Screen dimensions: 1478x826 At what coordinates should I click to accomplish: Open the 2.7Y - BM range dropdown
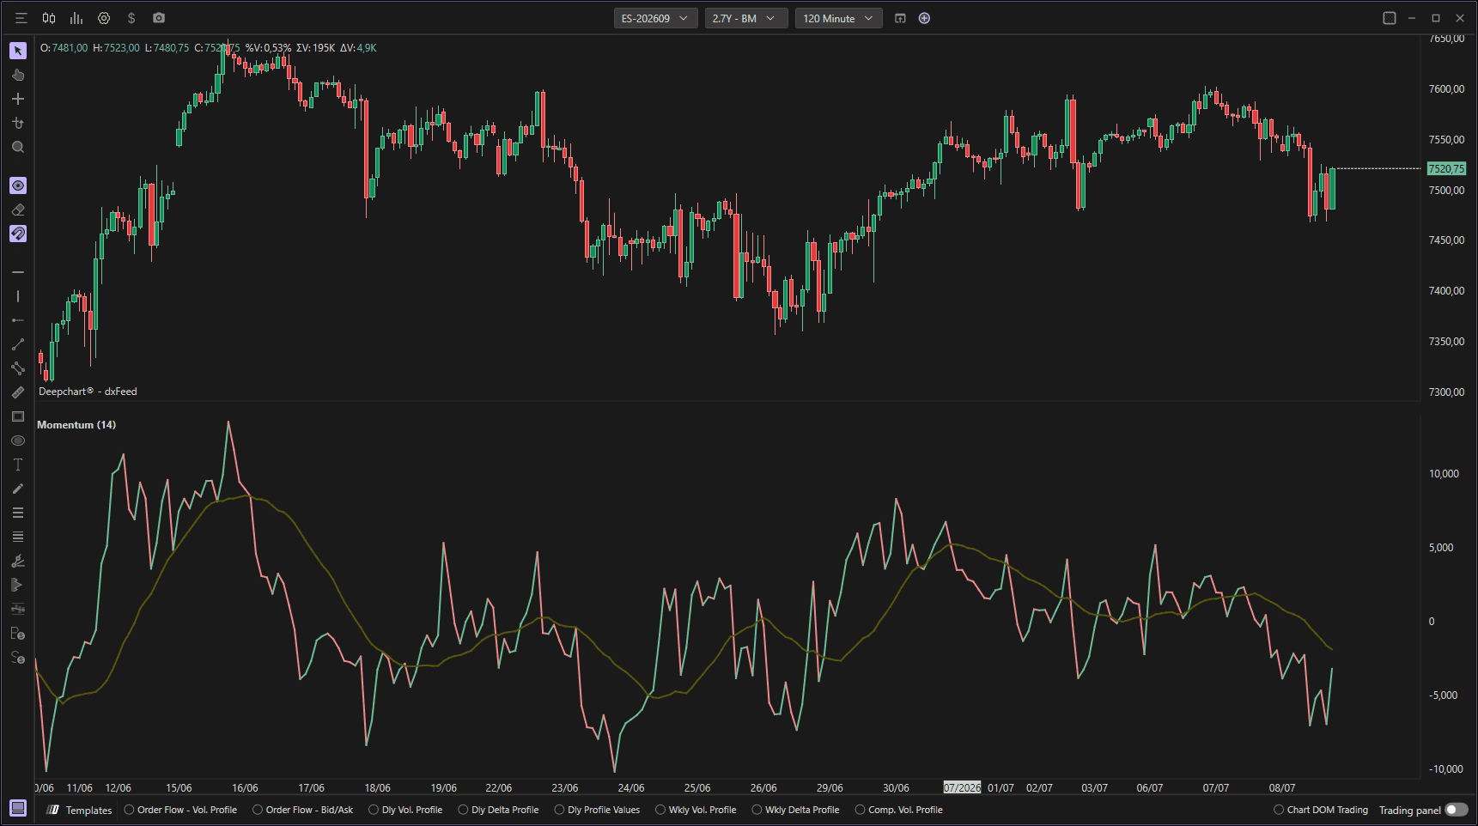(746, 18)
